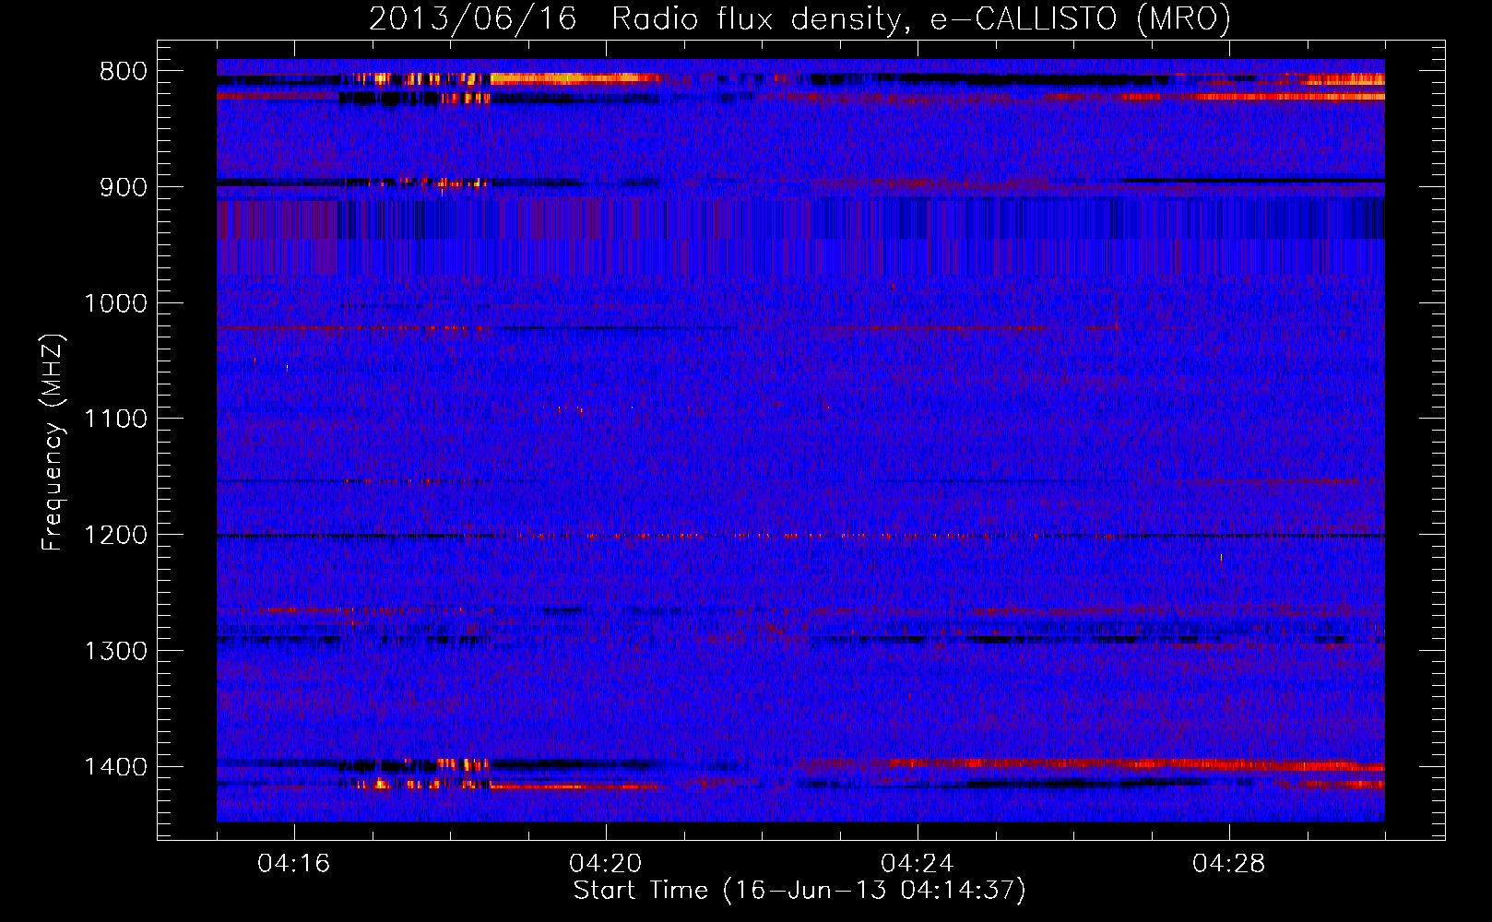
Task: Click the 1200 frequency tick label
Action: tap(116, 536)
